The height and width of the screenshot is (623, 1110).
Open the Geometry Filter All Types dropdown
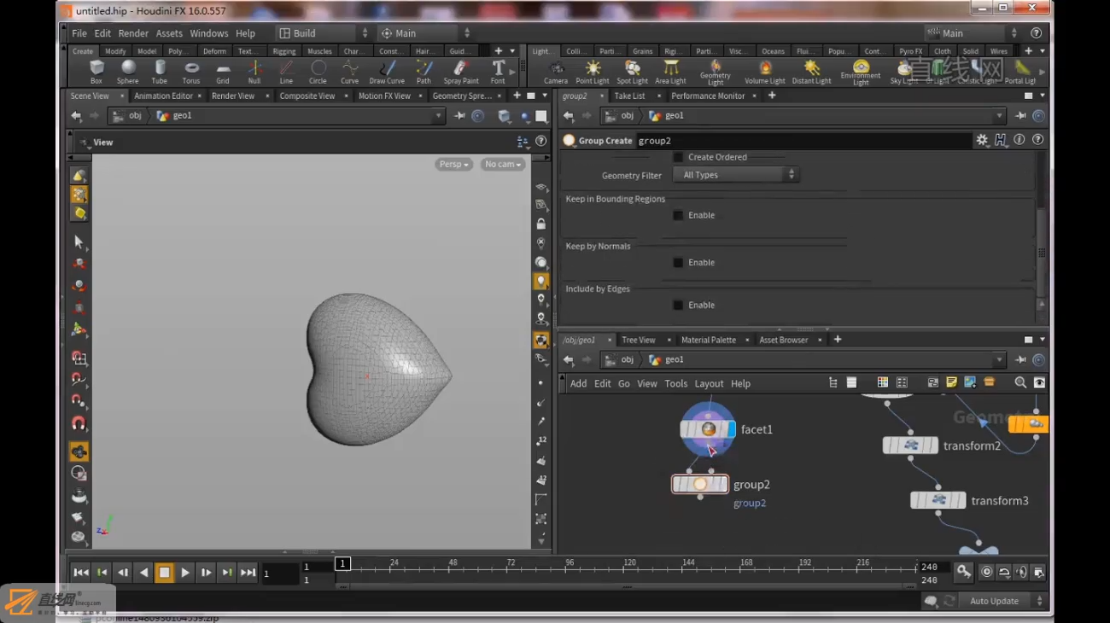point(735,175)
